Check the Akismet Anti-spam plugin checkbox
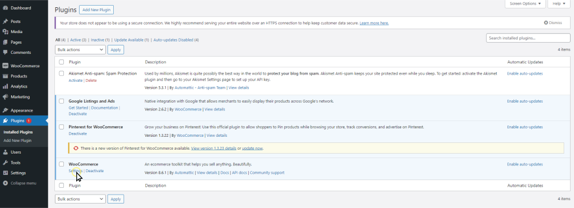 point(62,73)
